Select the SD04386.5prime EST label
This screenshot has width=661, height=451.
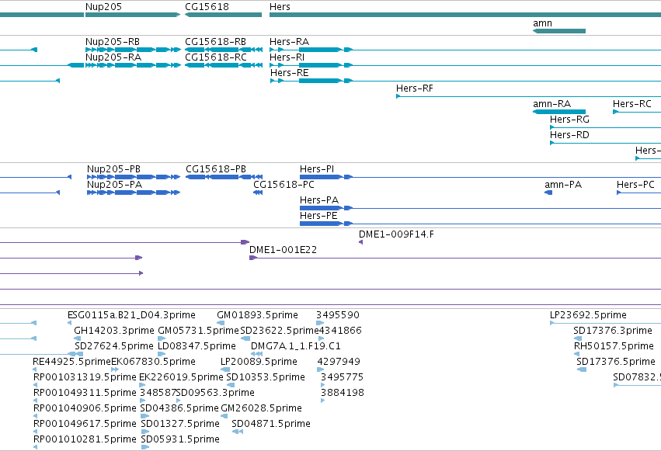point(179,408)
